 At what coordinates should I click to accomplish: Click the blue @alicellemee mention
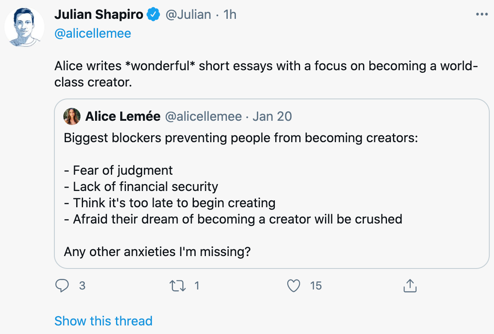[x=93, y=33]
